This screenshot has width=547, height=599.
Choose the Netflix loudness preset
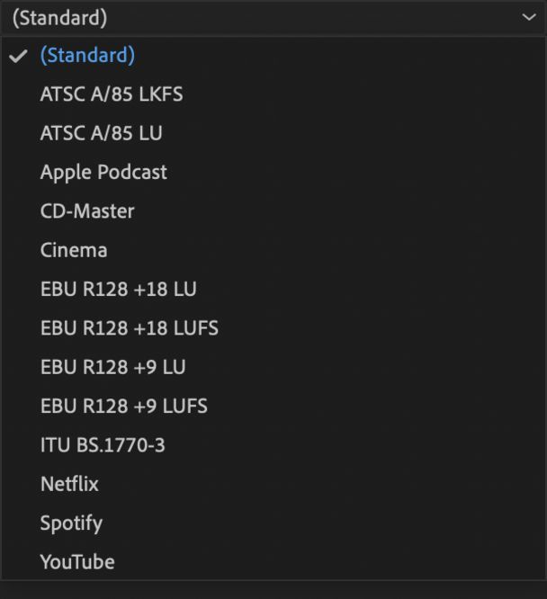click(x=69, y=484)
